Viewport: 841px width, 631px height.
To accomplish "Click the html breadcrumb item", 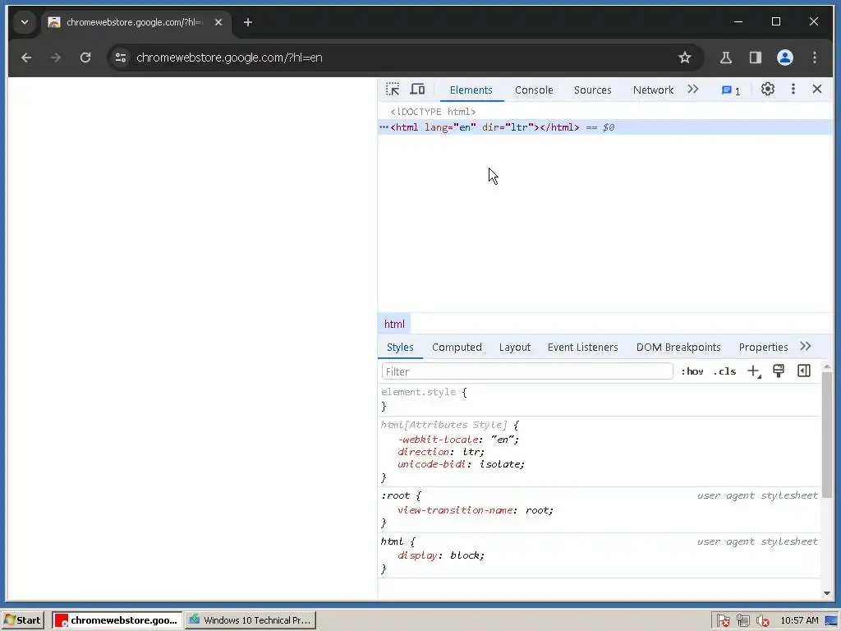I will pyautogui.click(x=394, y=324).
